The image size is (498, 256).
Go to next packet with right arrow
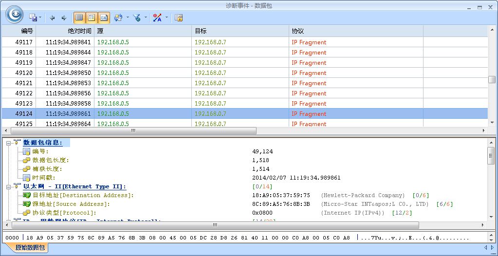click(64, 18)
